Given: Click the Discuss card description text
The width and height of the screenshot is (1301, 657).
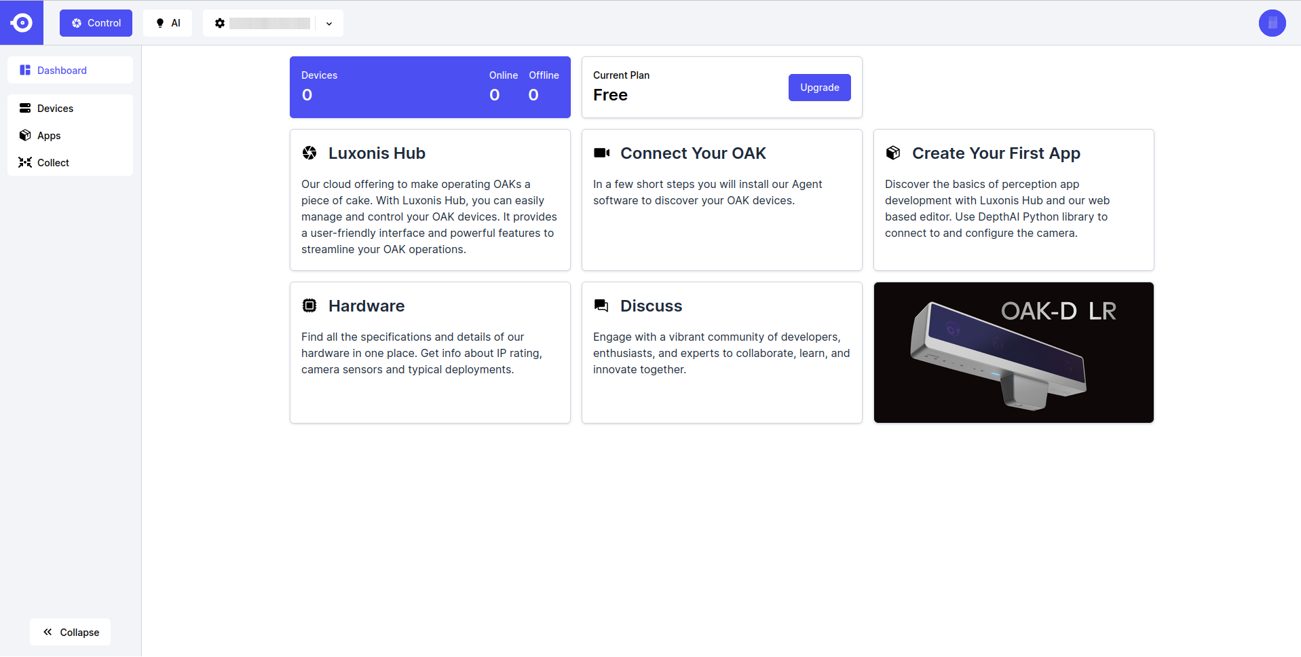Looking at the screenshot, I should [x=721, y=353].
